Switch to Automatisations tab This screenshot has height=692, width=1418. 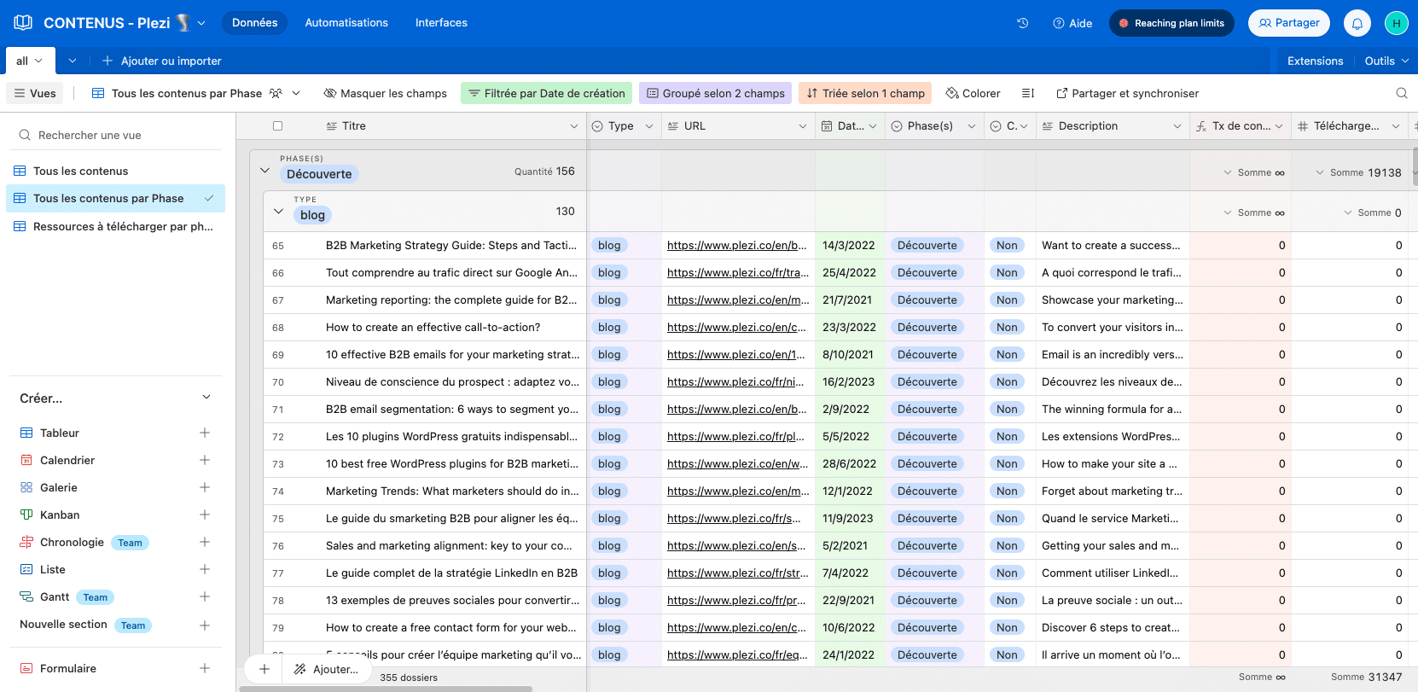tap(346, 23)
